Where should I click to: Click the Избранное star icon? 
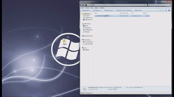83,14
